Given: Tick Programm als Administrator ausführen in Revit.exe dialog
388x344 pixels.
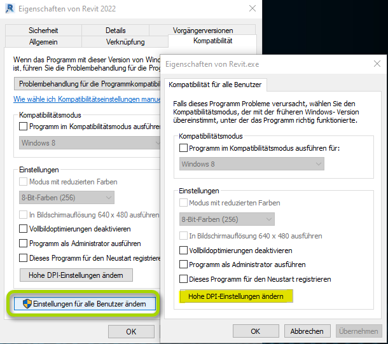Looking at the screenshot, I should coord(184,265).
